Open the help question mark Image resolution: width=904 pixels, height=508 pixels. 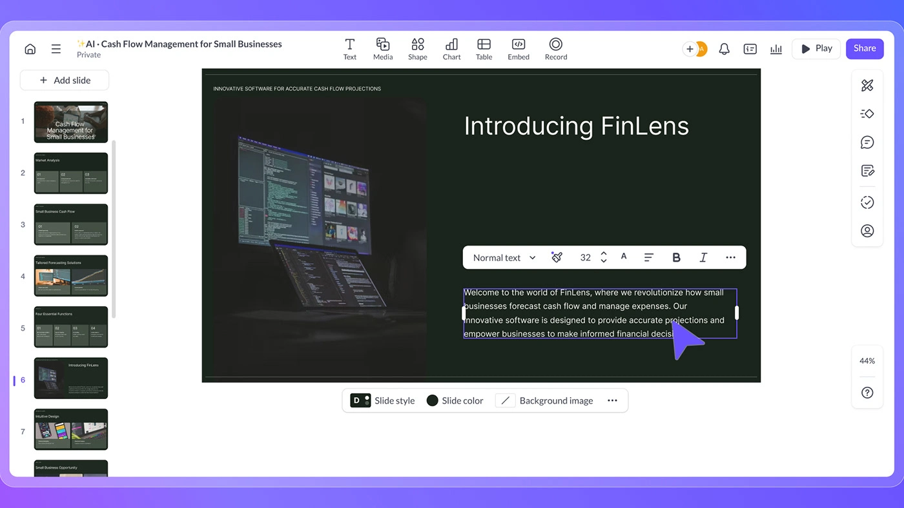(x=867, y=393)
